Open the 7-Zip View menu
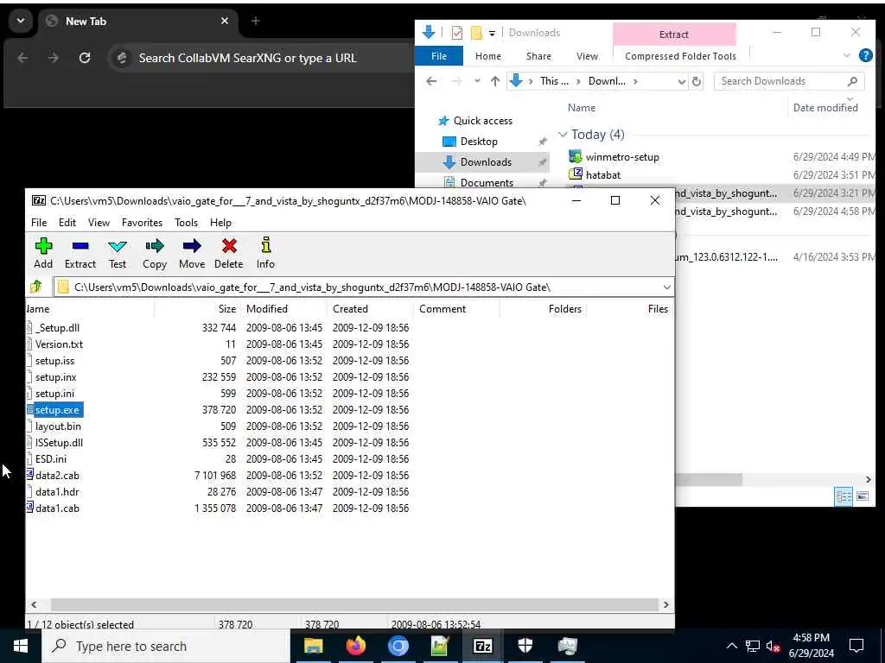 99,223
